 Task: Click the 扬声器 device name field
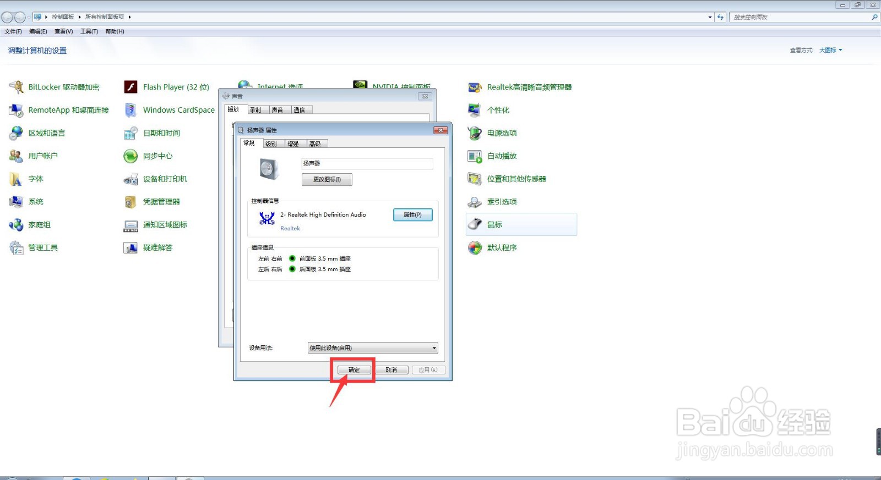[367, 163]
